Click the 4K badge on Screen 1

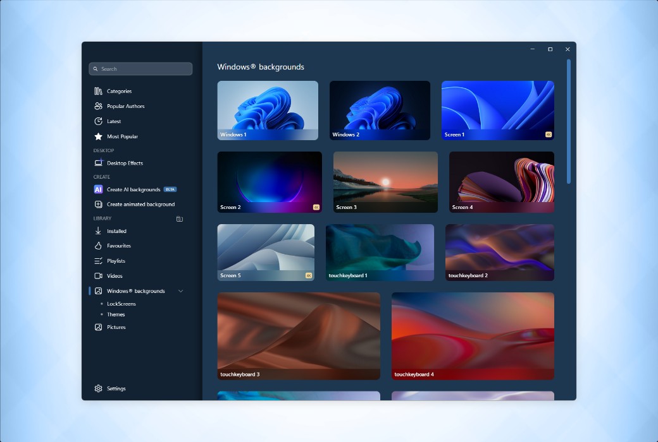tap(548, 134)
